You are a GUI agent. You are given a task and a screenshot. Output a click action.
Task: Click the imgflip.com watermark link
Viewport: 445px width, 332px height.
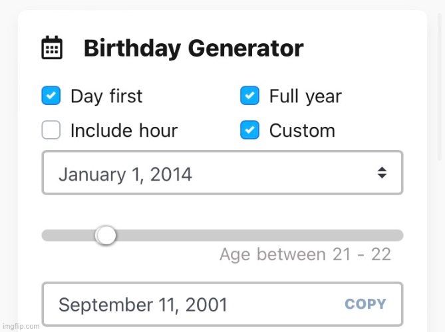[21, 326]
